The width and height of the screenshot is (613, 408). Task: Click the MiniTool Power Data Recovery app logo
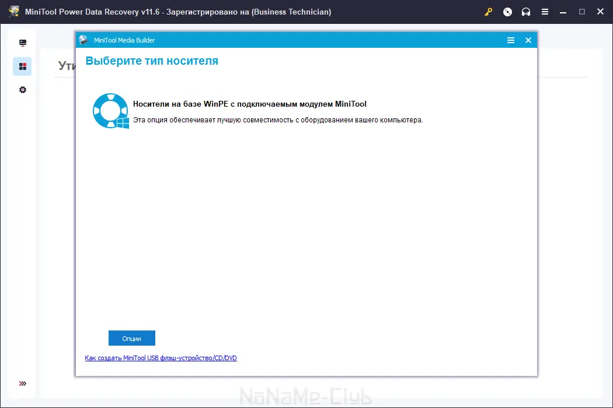tap(14, 12)
